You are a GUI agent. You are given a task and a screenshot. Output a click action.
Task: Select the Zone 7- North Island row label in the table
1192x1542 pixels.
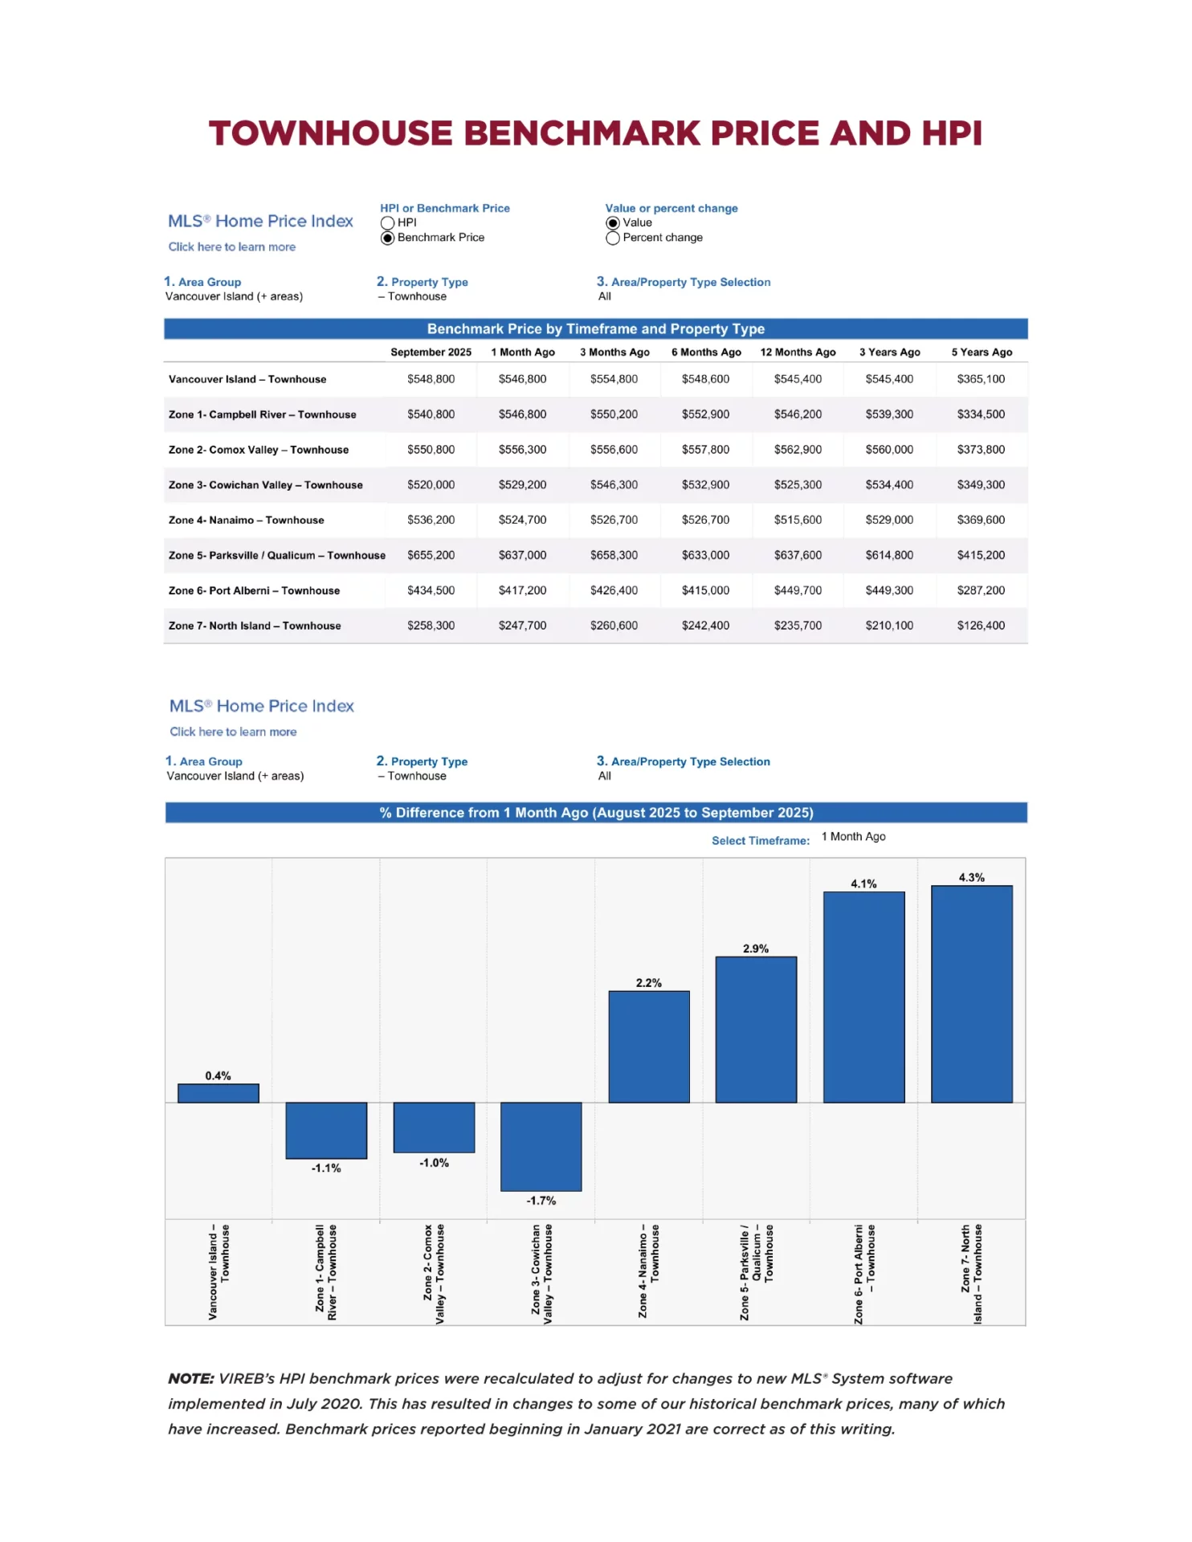[x=255, y=626]
